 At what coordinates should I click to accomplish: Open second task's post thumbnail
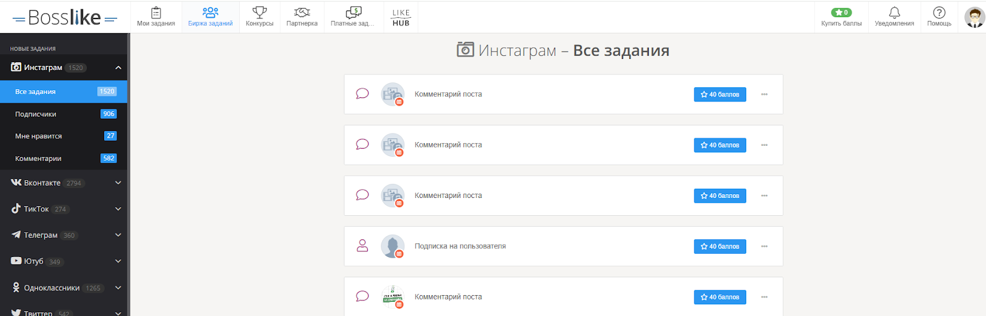pos(393,145)
